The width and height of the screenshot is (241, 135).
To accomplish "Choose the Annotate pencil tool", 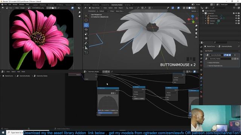I will (x=86, y=43).
